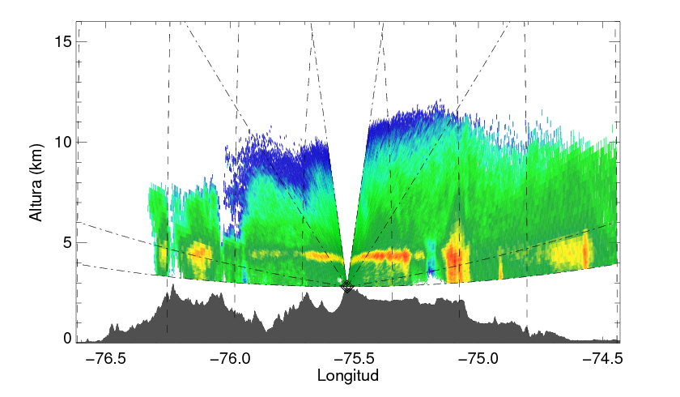Viewport: 680px width, 397px height.
Task: Click the dark blue cloud top right of radar
Action: pyautogui.click(x=413, y=122)
